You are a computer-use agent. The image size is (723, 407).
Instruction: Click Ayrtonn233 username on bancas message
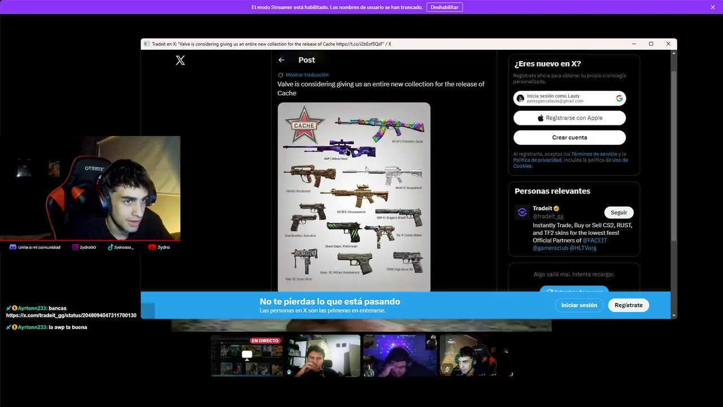click(32, 308)
